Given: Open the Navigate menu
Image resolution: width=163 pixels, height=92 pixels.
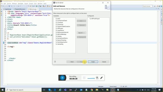Looking at the screenshot, I should 21,4.
